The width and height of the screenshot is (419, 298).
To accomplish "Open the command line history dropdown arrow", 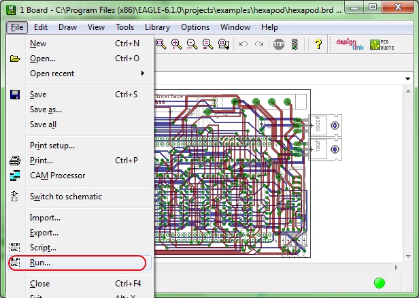I will click(x=407, y=79).
